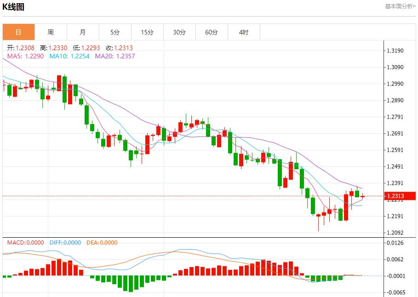Click the 1.3190 price axis label

[x=396, y=51]
